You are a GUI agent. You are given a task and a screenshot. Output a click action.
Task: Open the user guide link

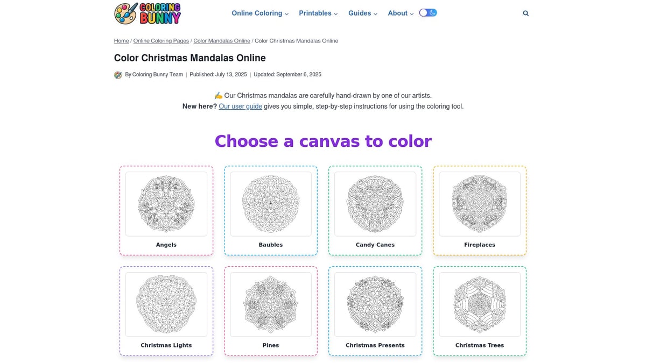[240, 106]
